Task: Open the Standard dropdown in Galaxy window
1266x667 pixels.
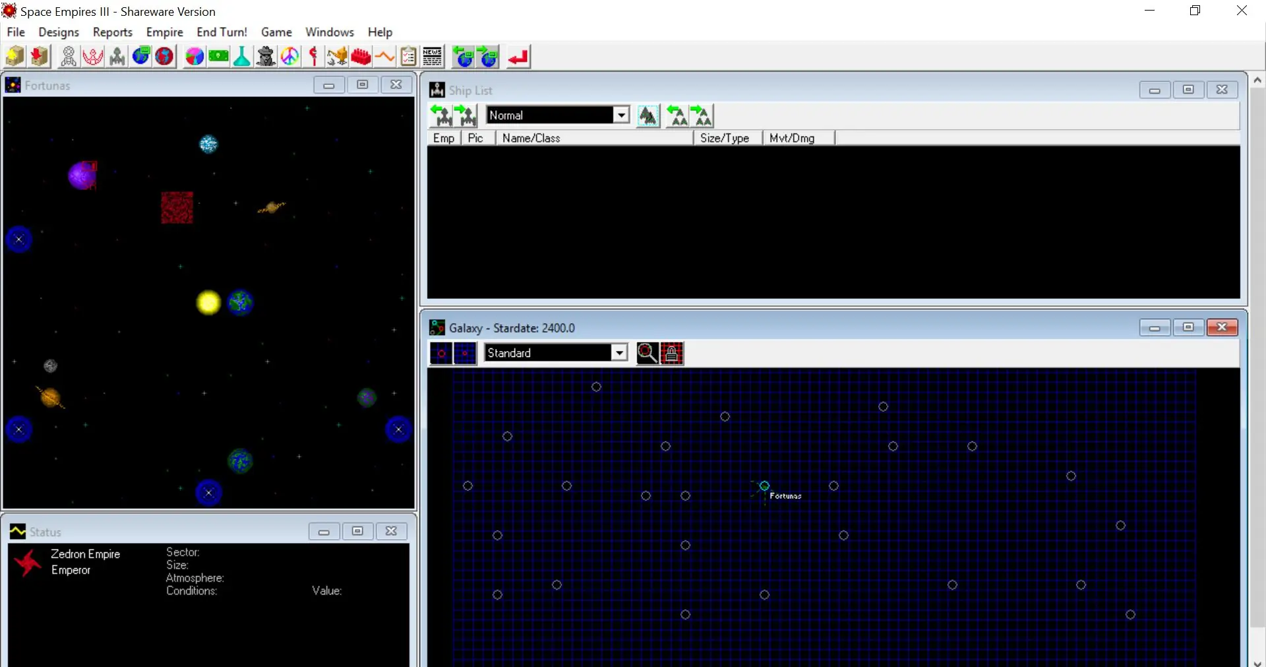Action: (619, 353)
